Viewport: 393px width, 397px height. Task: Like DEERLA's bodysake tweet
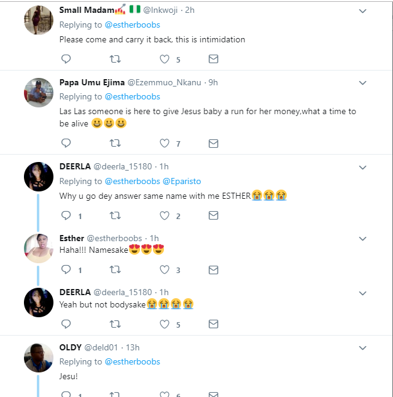(165, 323)
